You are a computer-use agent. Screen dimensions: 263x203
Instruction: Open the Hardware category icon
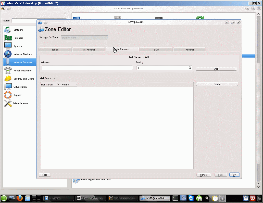[8, 38]
